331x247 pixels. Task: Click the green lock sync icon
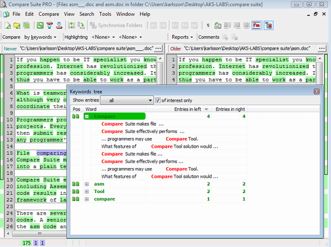tap(218, 25)
